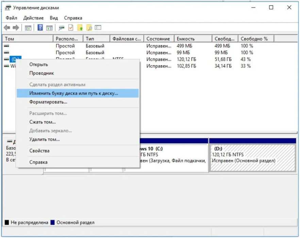Select Форматировать in the context menu
The width and height of the screenshot is (300, 238).
coord(48,102)
